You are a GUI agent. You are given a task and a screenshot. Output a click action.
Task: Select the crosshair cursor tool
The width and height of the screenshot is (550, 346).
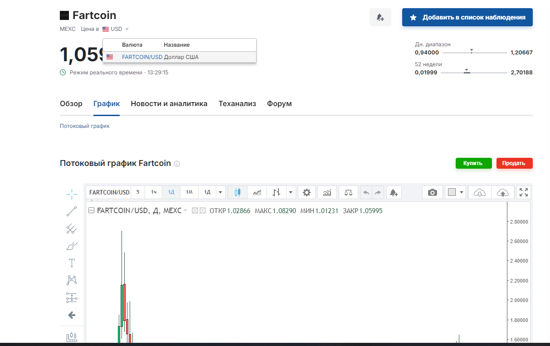[72, 194]
